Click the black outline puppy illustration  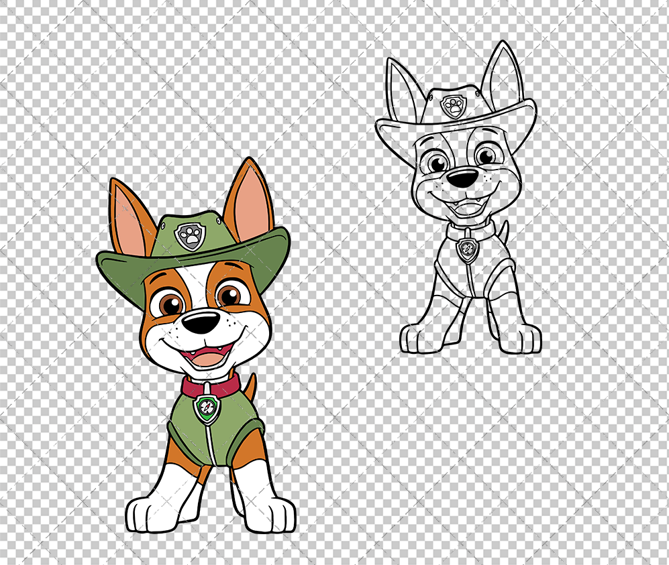tap(458, 197)
